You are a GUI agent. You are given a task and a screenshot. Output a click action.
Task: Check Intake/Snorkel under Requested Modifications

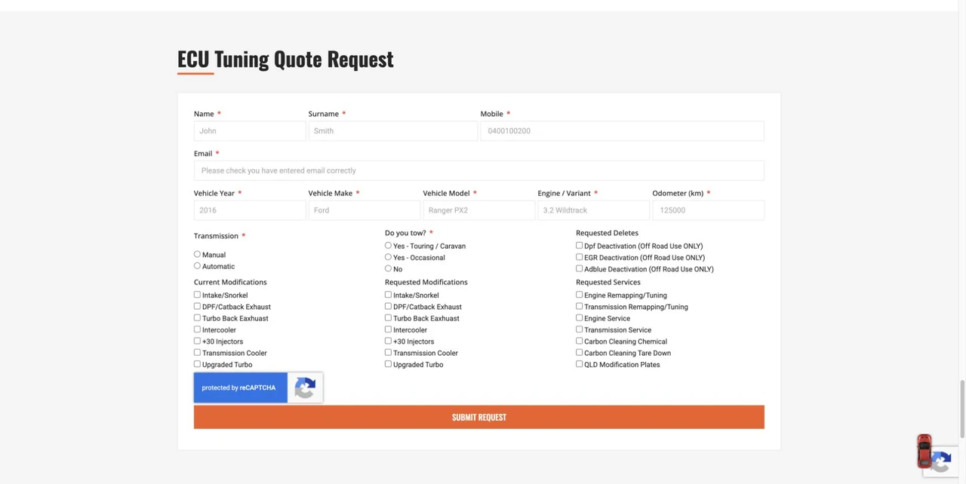click(x=388, y=295)
